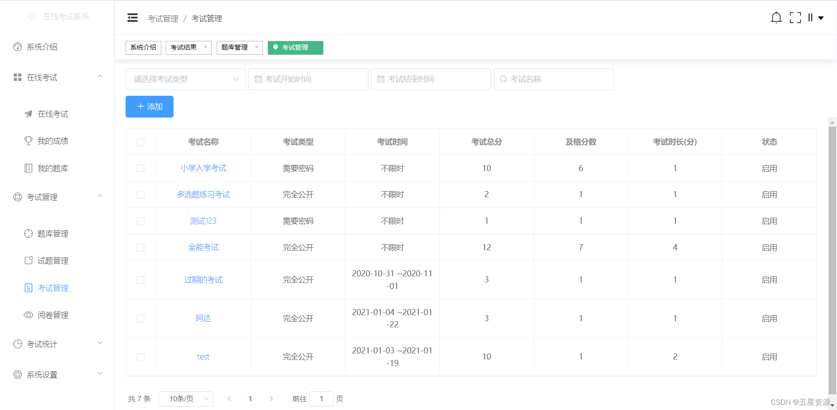Click the icon beside 试题管理
The height and width of the screenshot is (410, 837).
tap(28, 260)
